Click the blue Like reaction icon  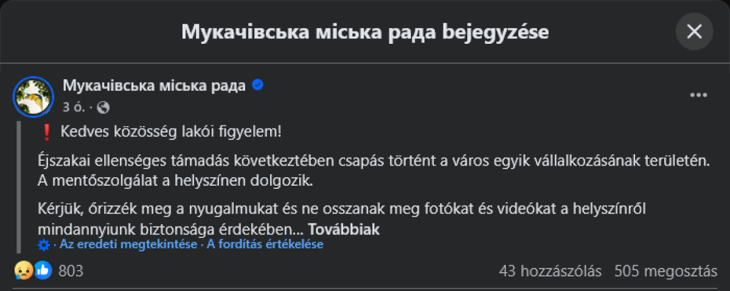click(43, 270)
